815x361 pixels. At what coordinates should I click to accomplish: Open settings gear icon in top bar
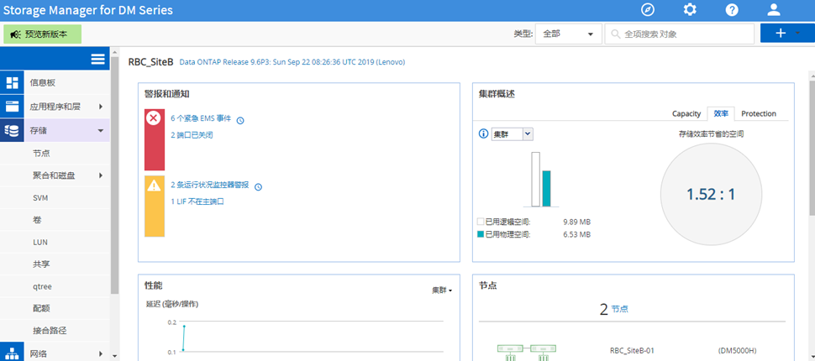tap(690, 10)
